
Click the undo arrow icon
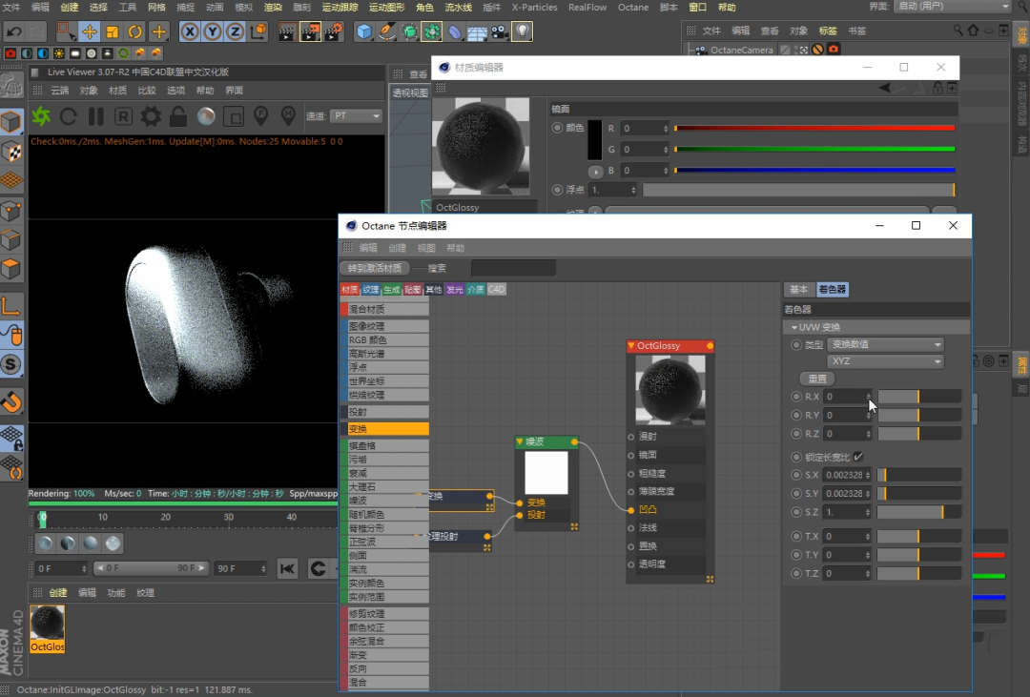14,31
